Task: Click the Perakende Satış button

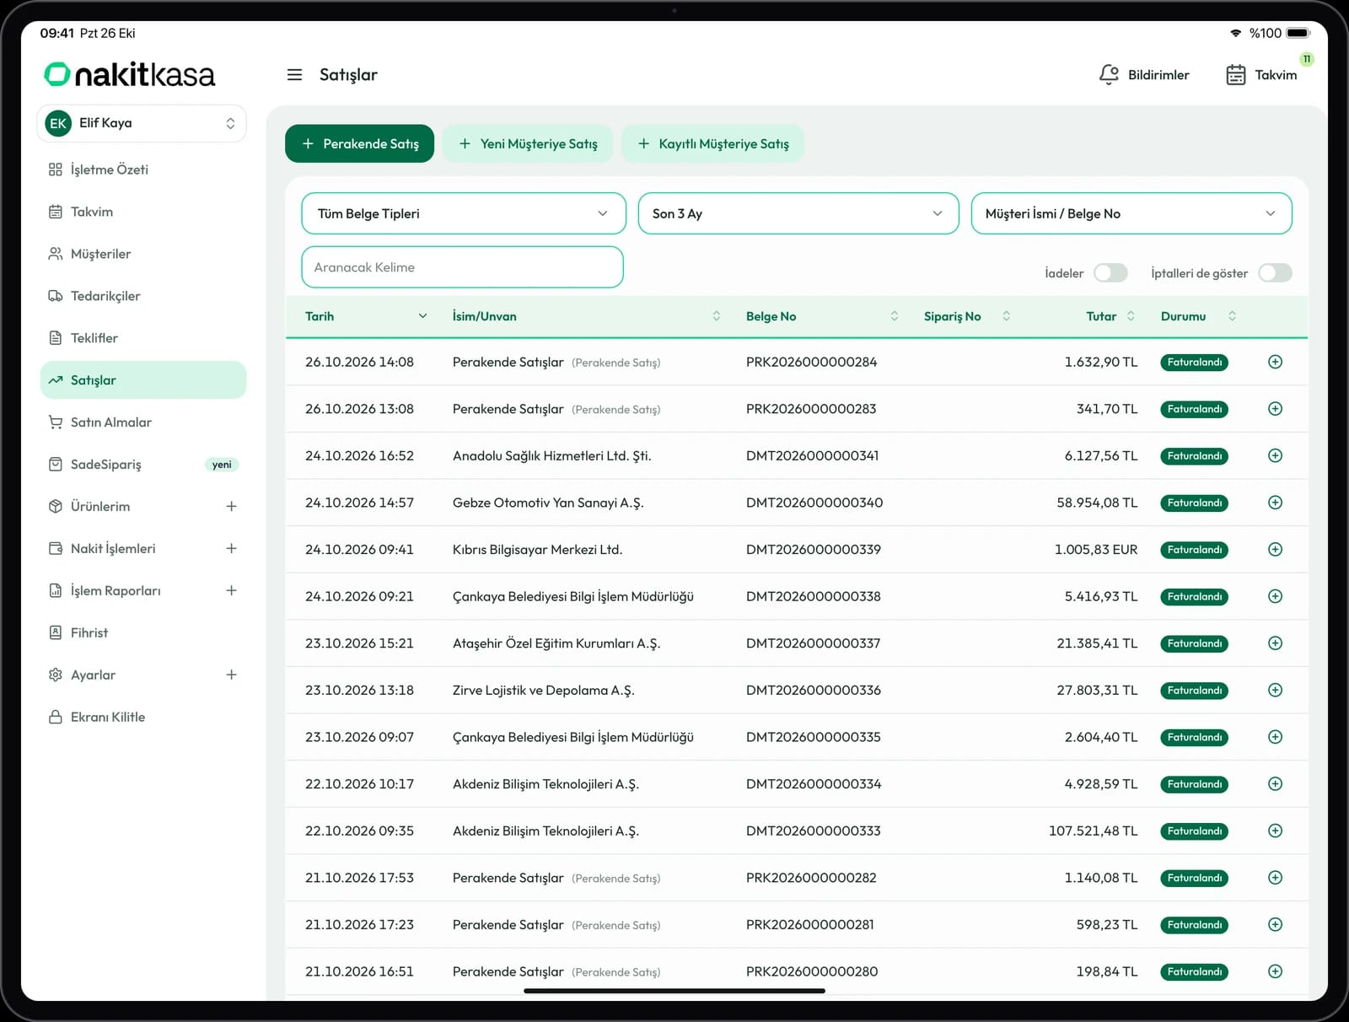Action: coord(359,143)
